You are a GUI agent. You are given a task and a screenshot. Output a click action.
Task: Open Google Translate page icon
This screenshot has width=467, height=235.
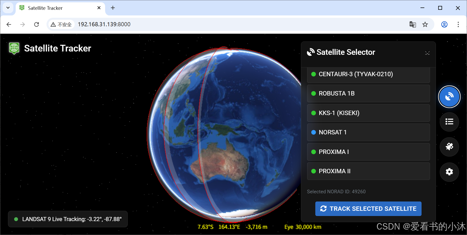[413, 24]
